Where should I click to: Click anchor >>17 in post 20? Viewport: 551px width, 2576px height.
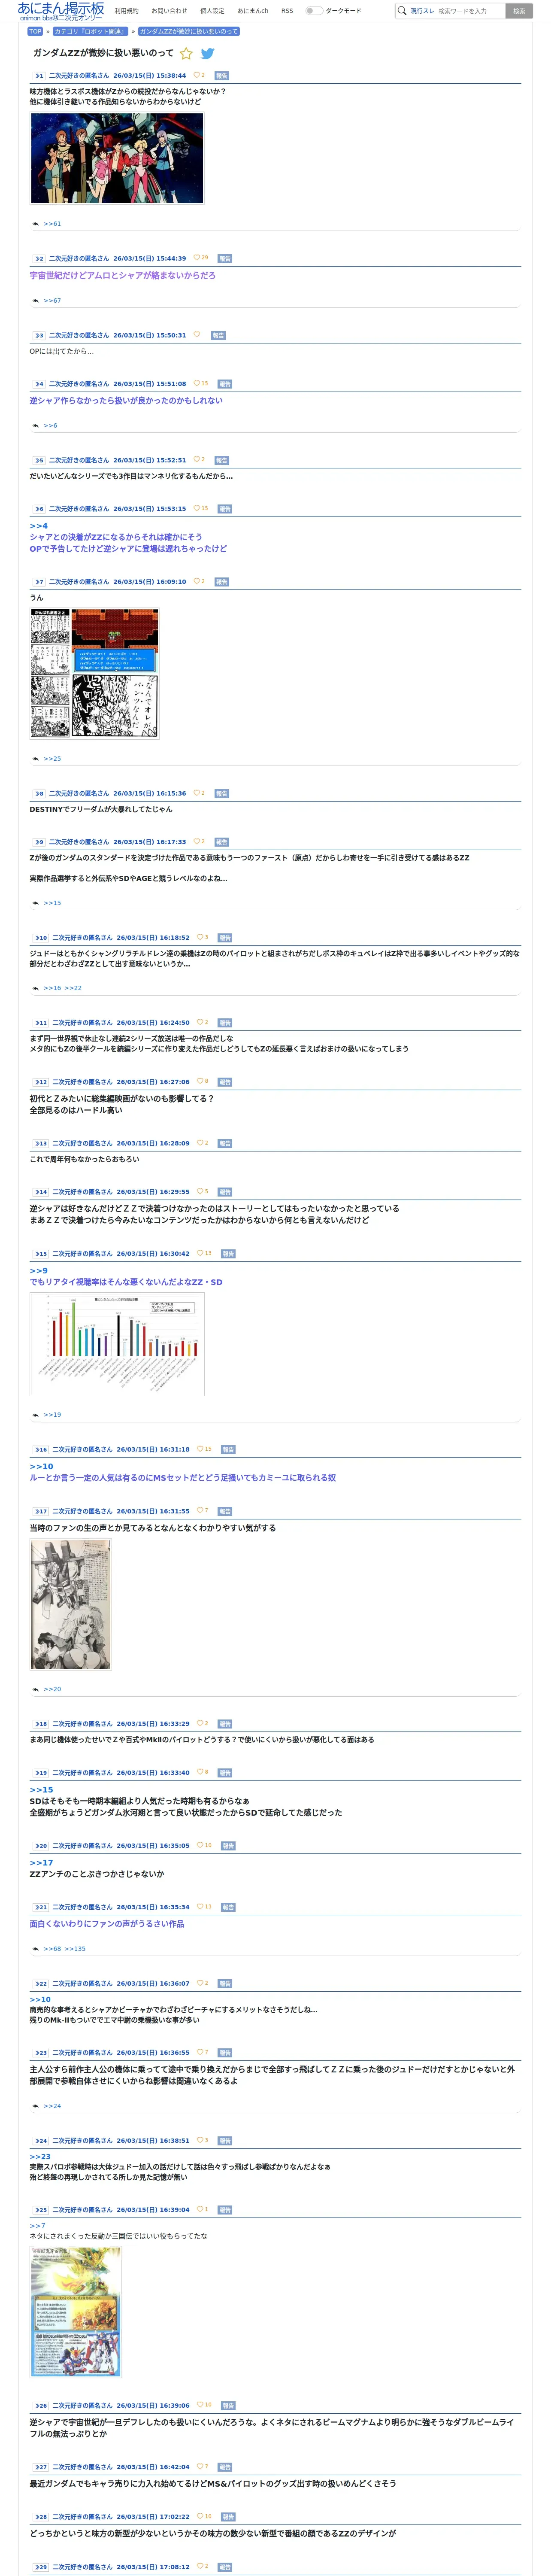point(41,1863)
